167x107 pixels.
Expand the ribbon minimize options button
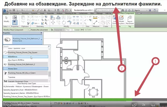140,13
